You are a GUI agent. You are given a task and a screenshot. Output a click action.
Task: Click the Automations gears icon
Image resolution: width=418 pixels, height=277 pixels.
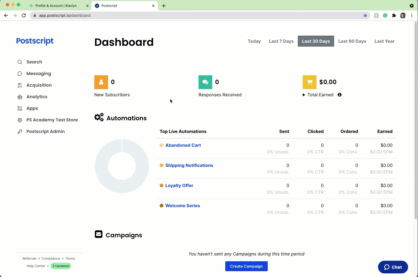click(99, 117)
